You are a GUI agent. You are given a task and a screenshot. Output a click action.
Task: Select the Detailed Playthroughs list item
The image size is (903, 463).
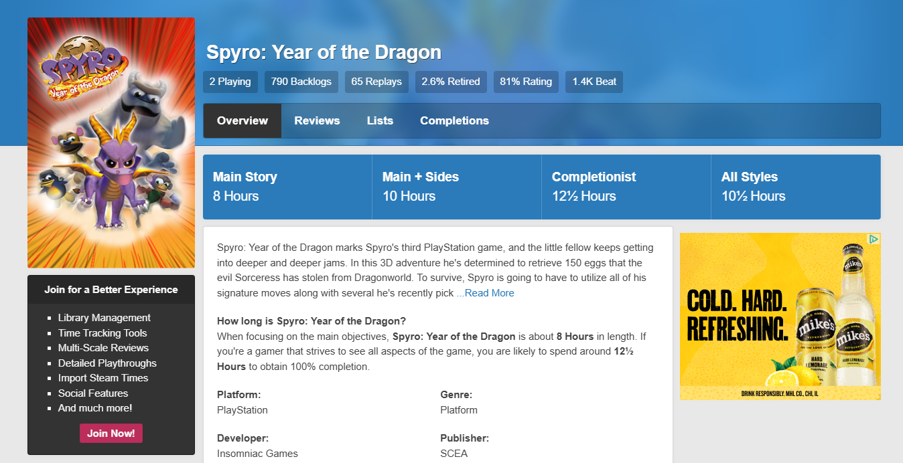(x=107, y=363)
